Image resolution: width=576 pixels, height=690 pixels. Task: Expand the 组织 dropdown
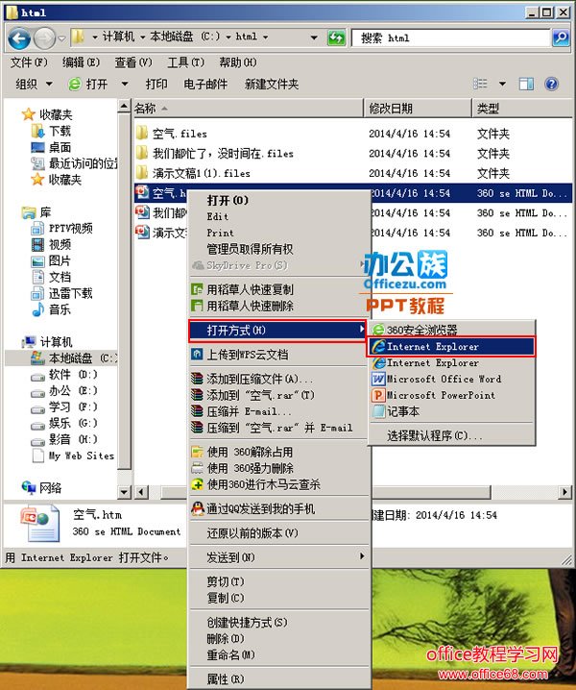[x=34, y=84]
